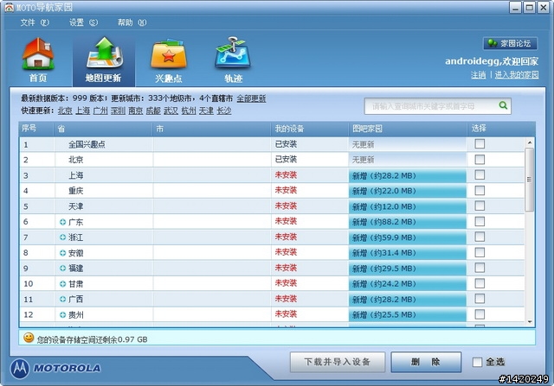Check the box for 广东 row
This screenshot has width=554, height=386.
(480, 221)
